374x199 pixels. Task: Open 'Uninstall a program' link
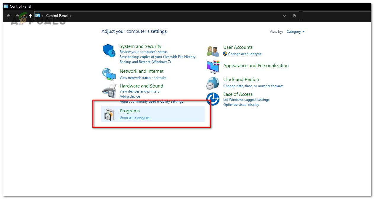point(135,117)
